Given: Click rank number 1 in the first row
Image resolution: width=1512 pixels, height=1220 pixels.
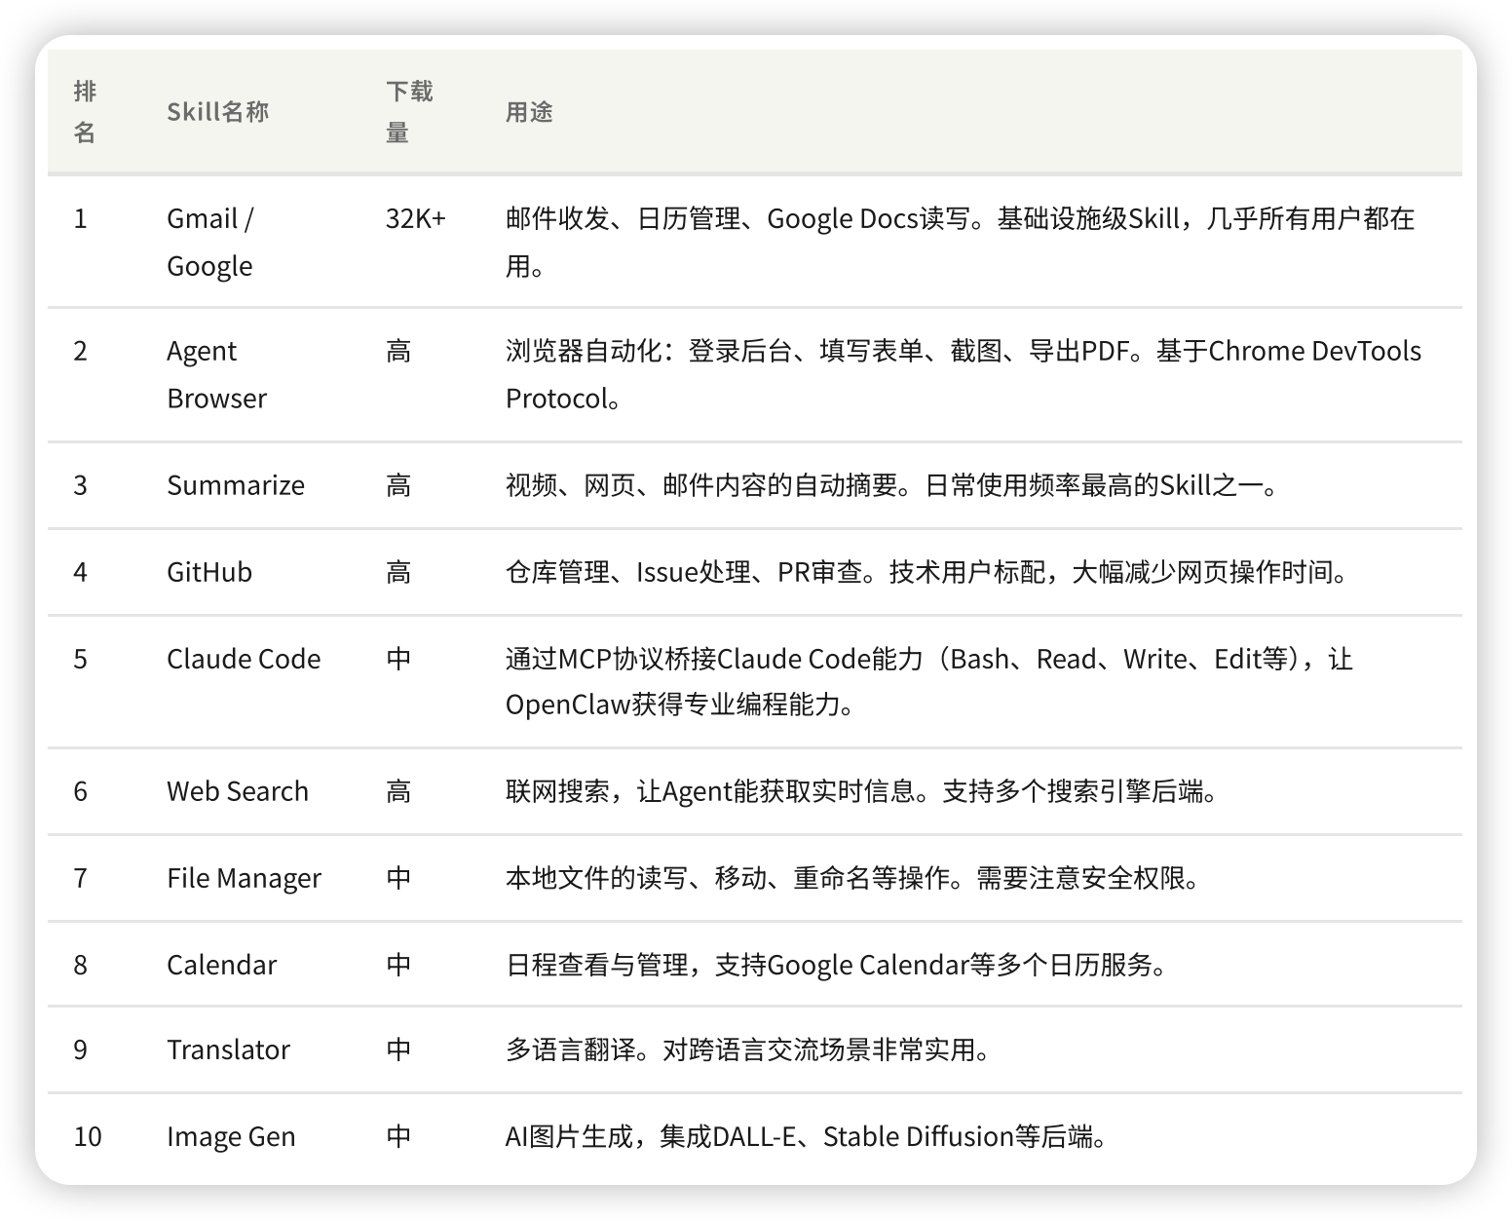Looking at the screenshot, I should [x=82, y=218].
